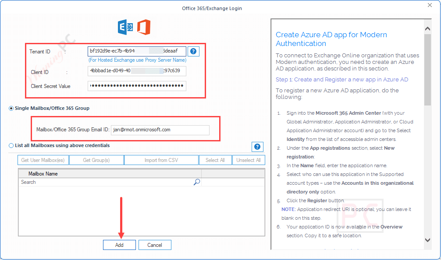Click the 'In the Name field' instruction step
Image resolution: width=441 pixels, height=260 pixels.
[x=337, y=165]
